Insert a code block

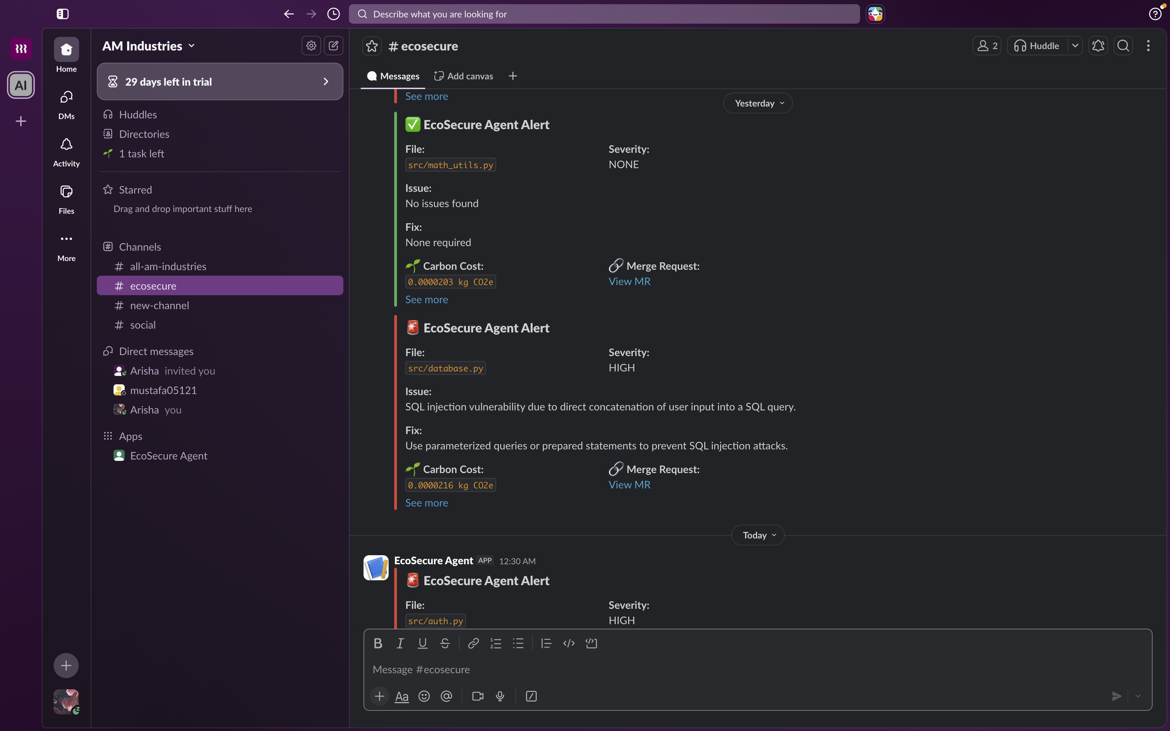[591, 643]
